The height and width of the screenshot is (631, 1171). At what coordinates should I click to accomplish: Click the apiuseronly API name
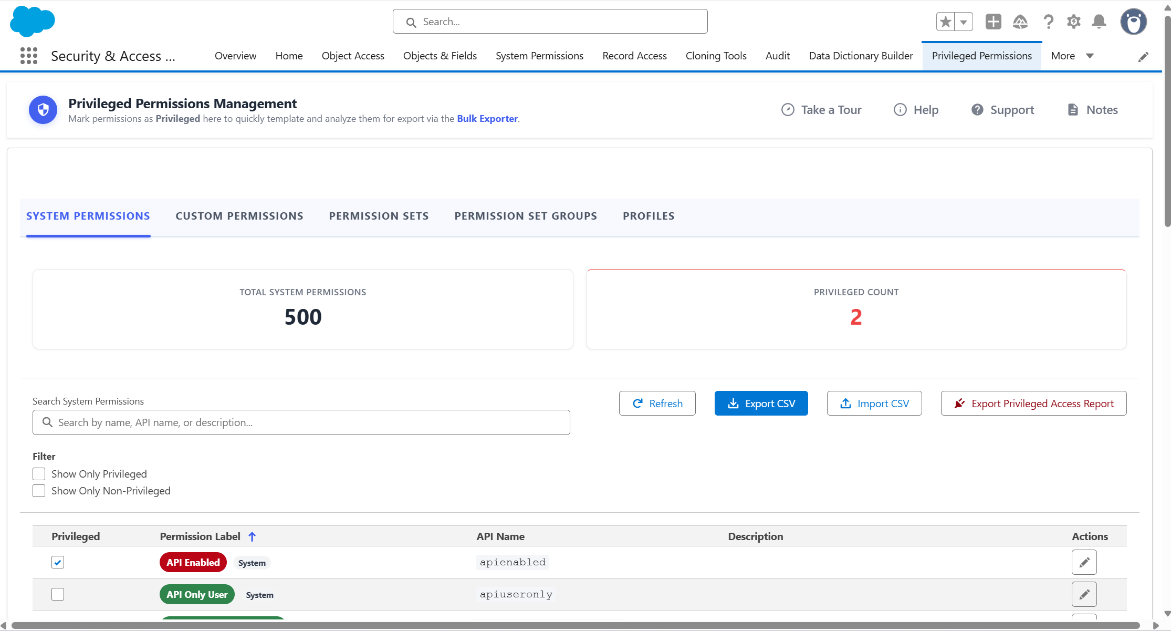click(x=516, y=595)
